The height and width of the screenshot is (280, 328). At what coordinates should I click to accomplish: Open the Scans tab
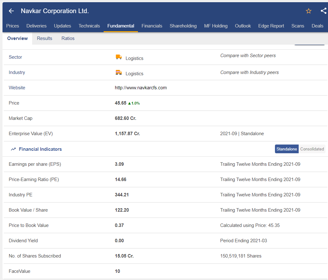click(x=298, y=26)
